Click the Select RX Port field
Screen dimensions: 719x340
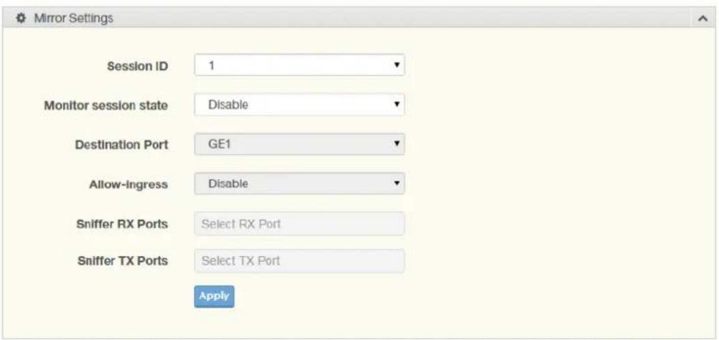click(x=300, y=224)
